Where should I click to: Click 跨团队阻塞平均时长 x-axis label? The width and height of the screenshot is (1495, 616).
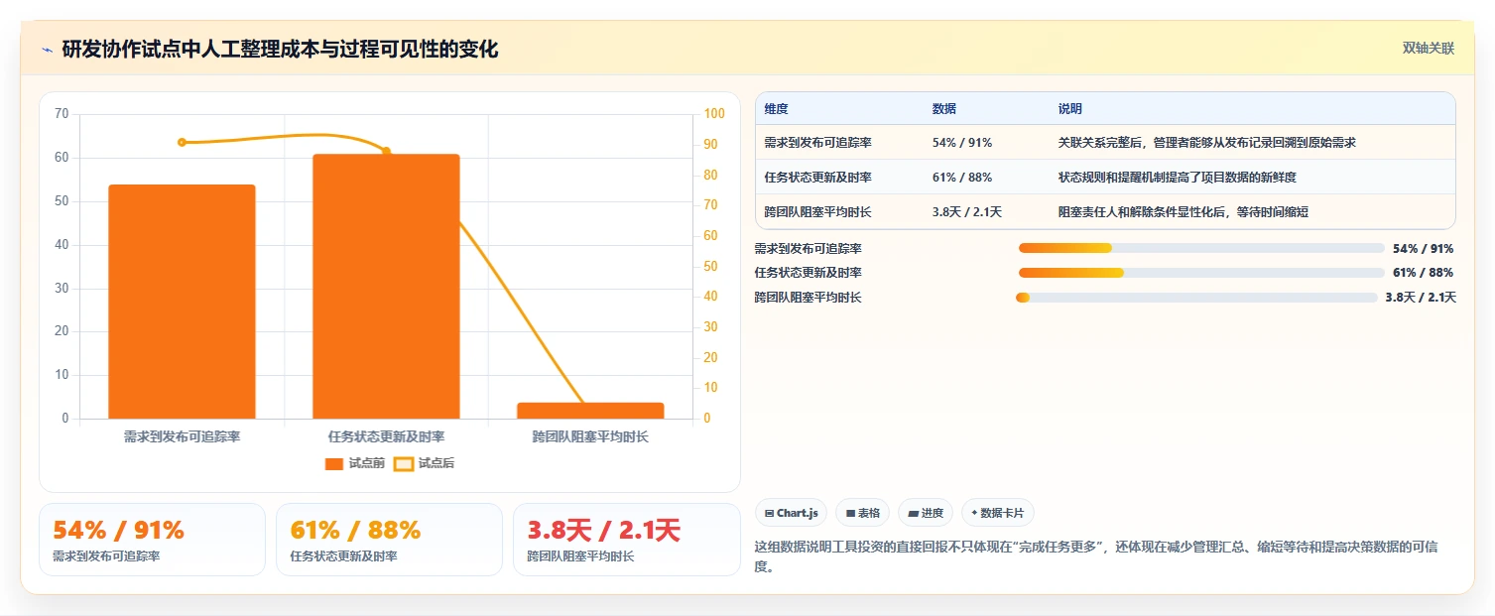590,436
